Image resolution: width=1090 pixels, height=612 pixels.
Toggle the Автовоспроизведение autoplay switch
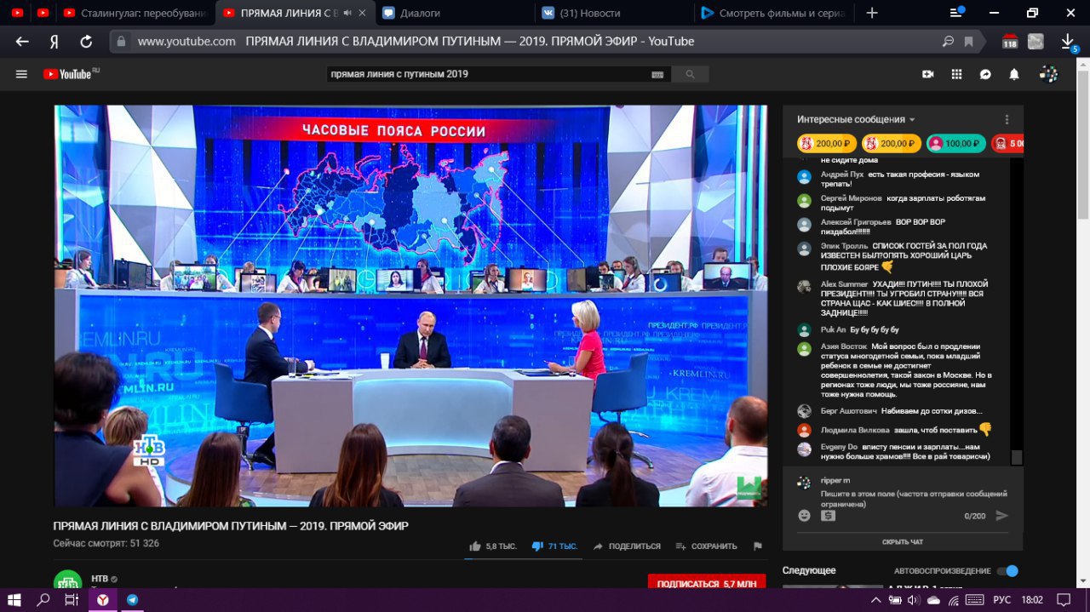click(x=1007, y=570)
